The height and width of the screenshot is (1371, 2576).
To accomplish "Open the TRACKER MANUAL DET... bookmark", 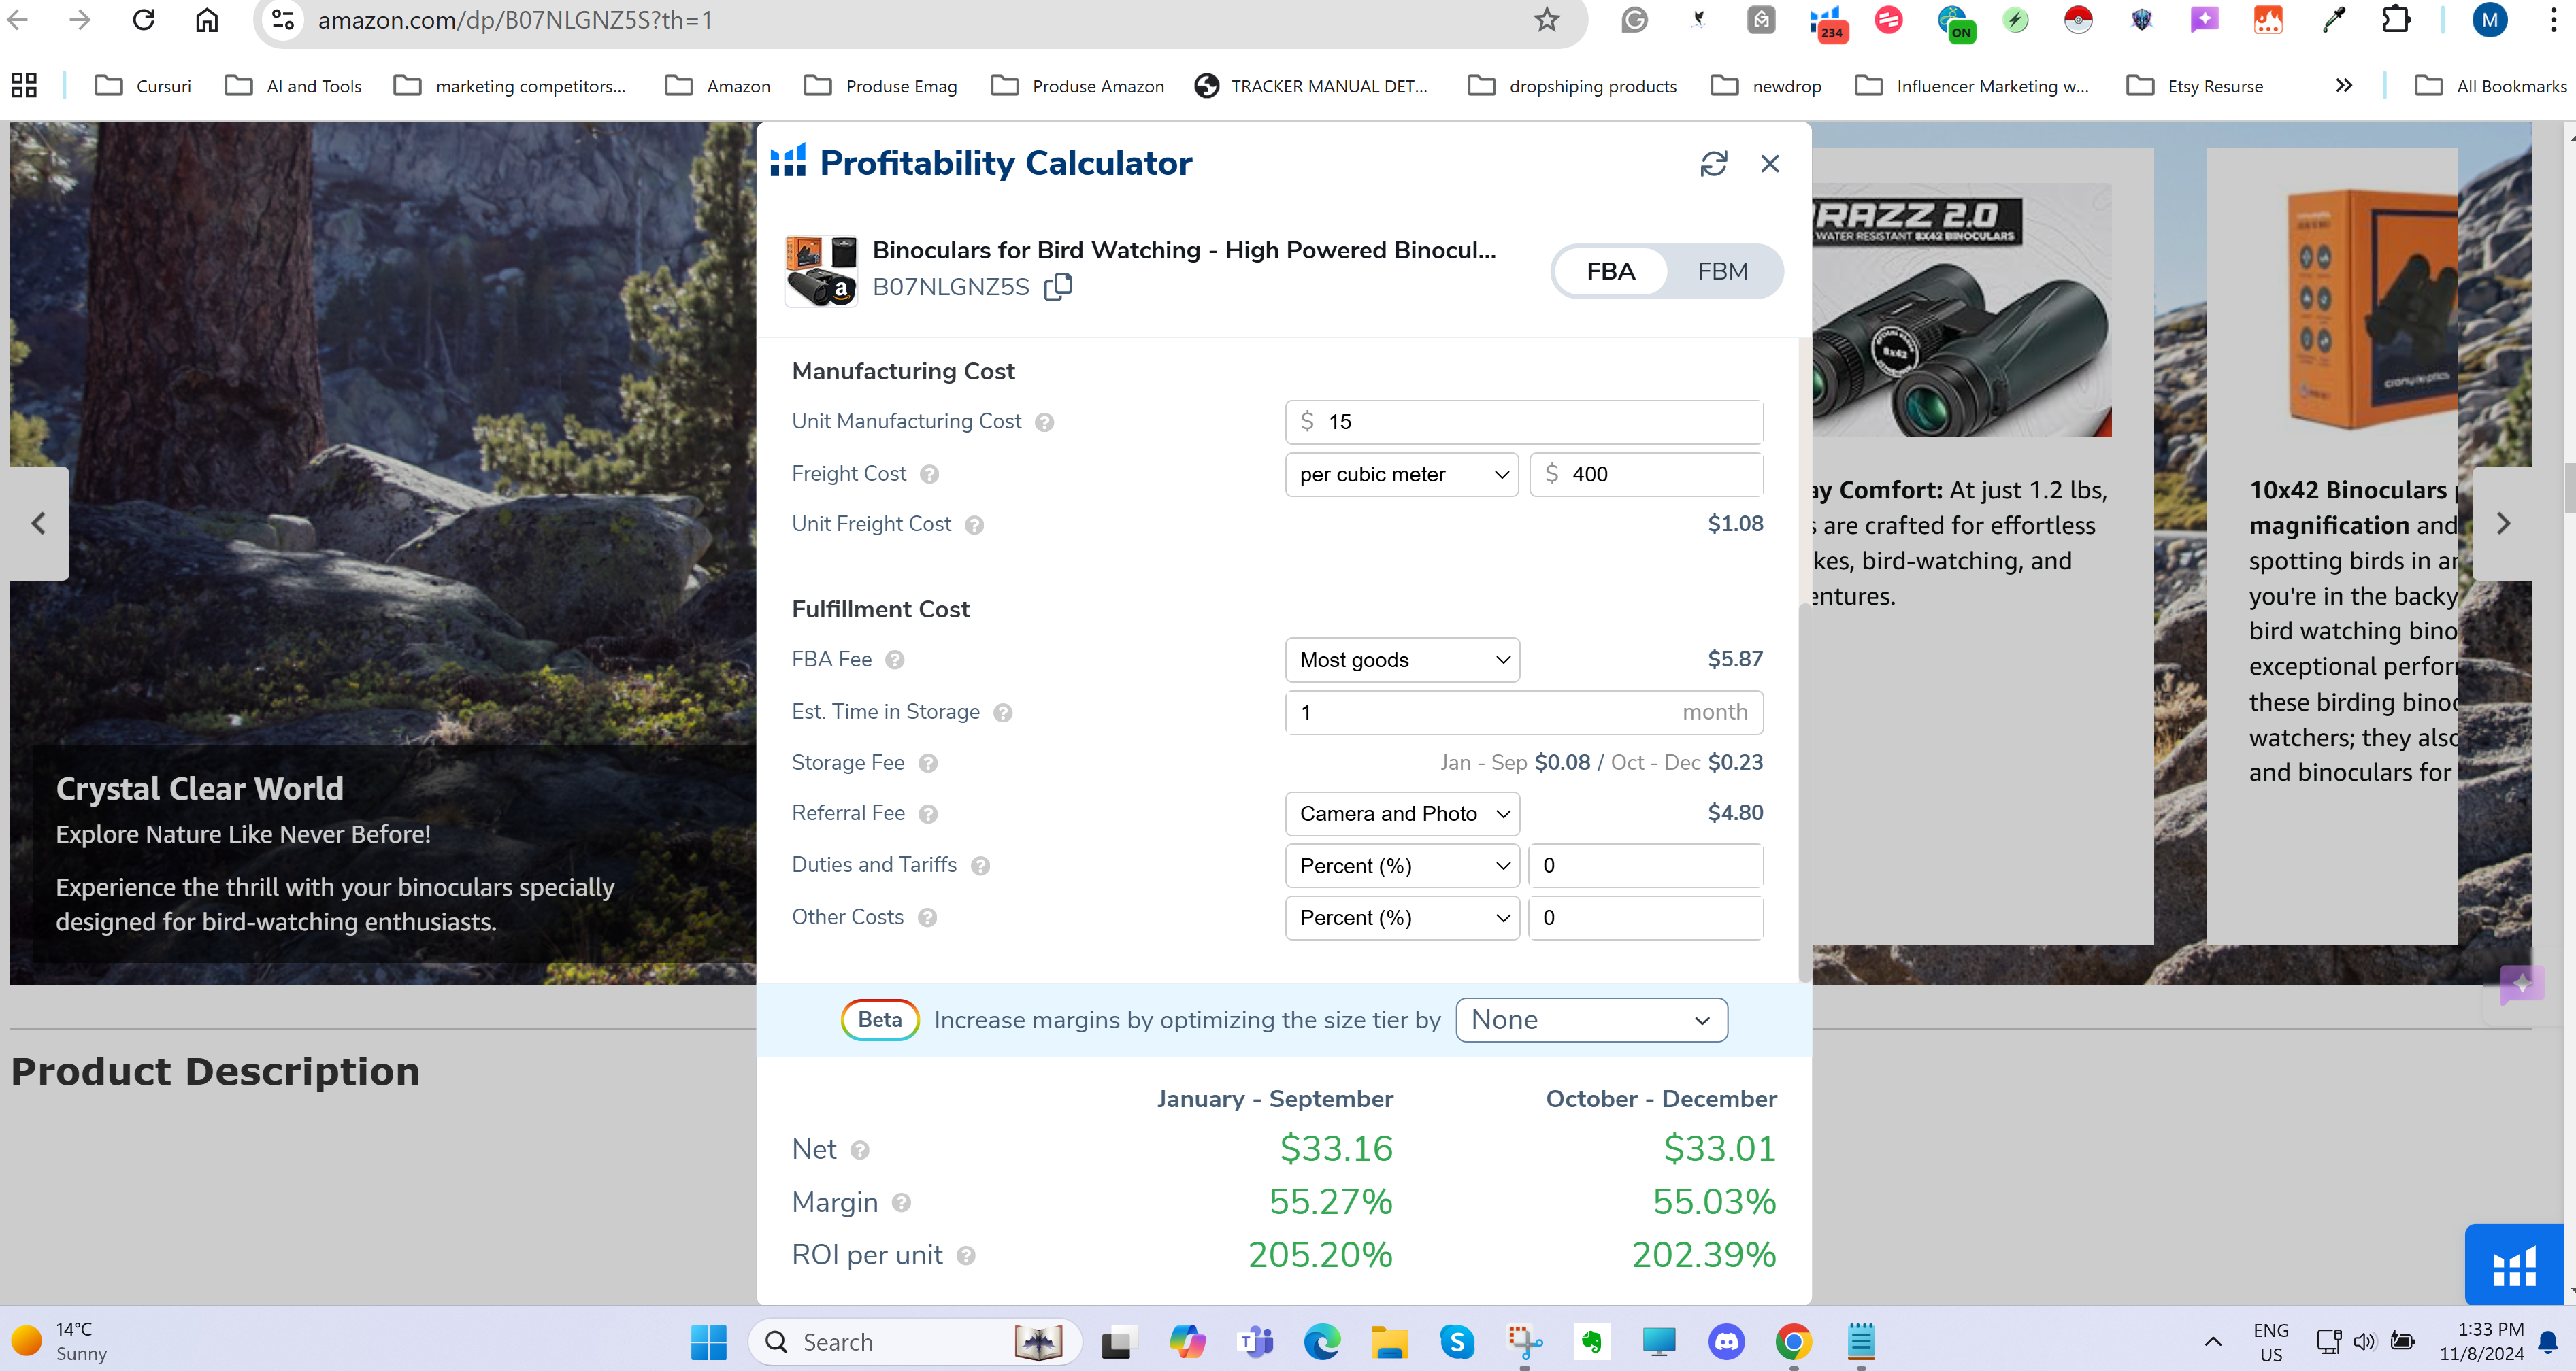I will tap(1311, 86).
